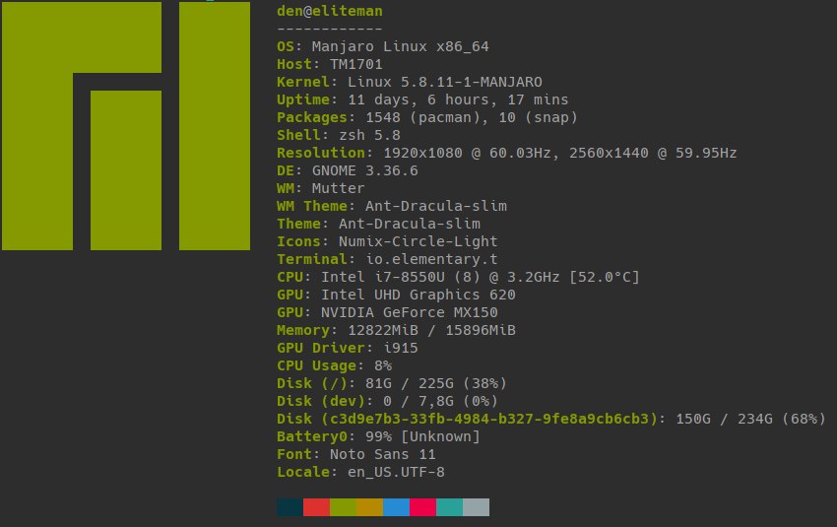Click the red color block

coord(316,507)
